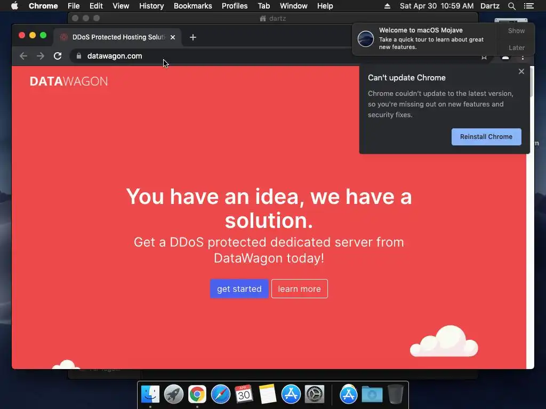Bookmark this page with star icon
The image size is (546, 409).
point(484,58)
